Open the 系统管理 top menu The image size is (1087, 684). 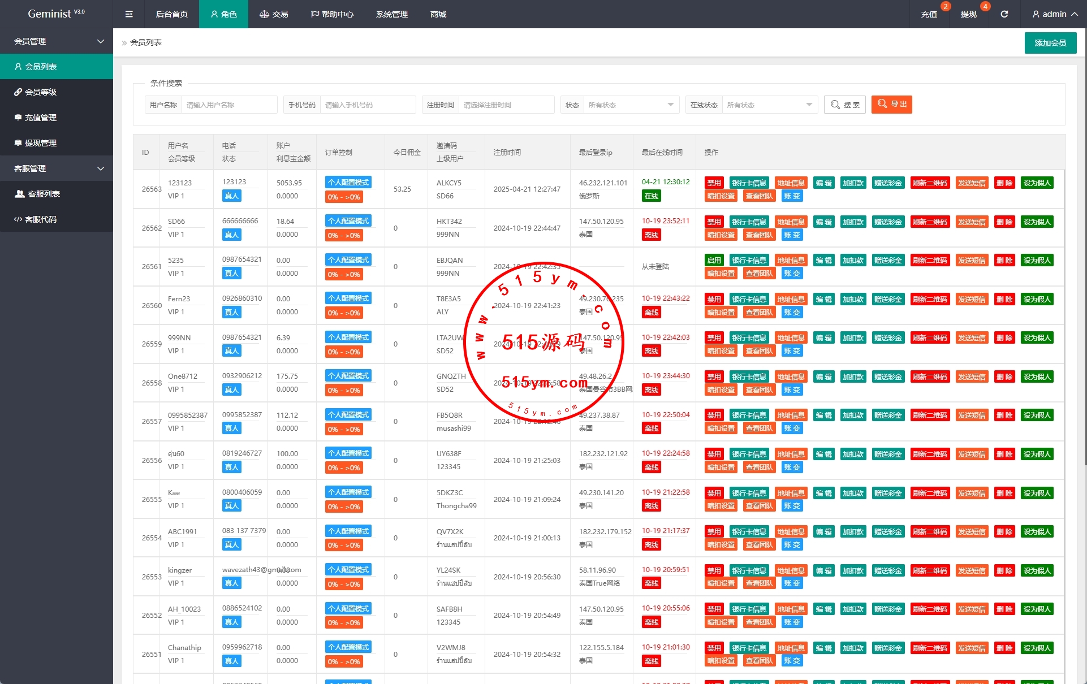pyautogui.click(x=391, y=14)
